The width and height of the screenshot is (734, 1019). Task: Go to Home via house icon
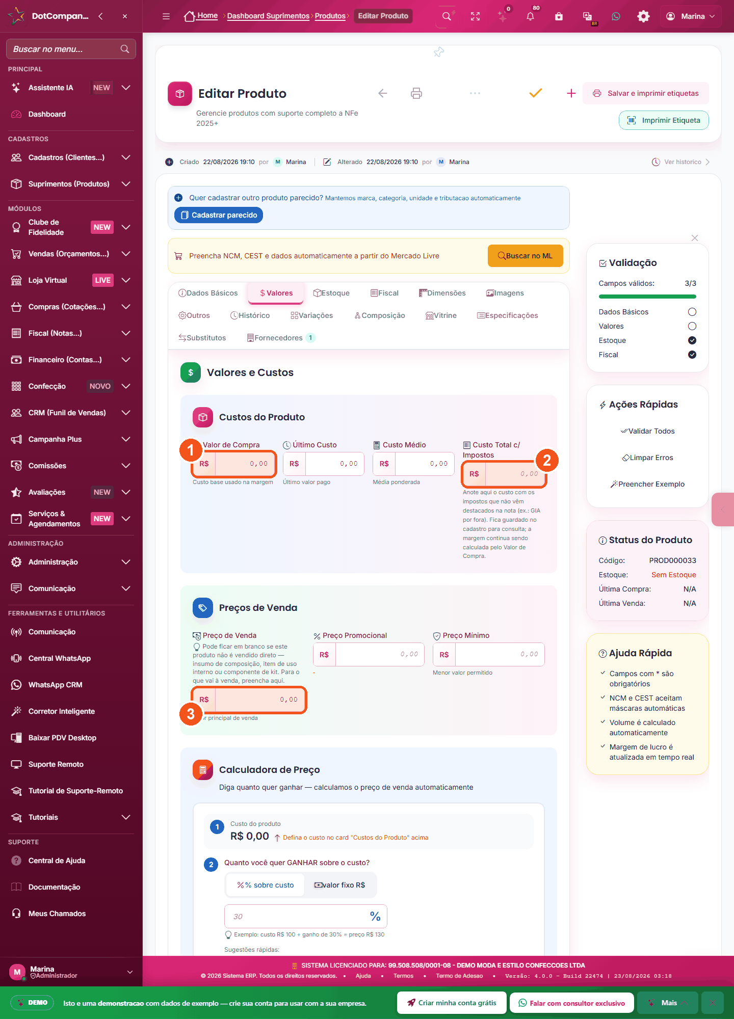[x=190, y=16]
